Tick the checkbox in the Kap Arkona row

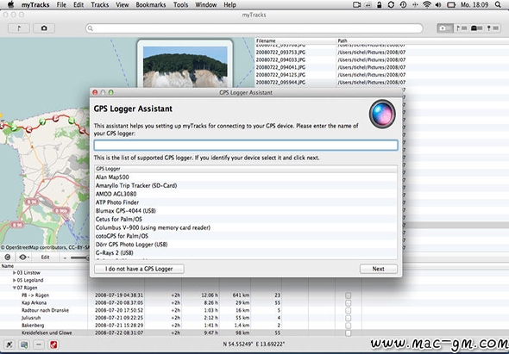pos(348,303)
